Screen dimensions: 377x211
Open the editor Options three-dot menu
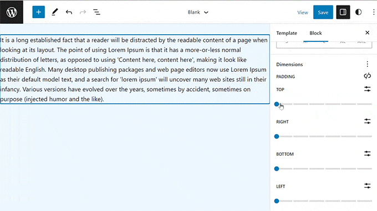(x=373, y=12)
